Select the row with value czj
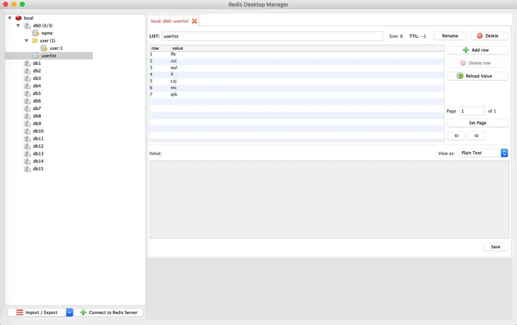Viewport: 517px width, 325px height. 297,81
